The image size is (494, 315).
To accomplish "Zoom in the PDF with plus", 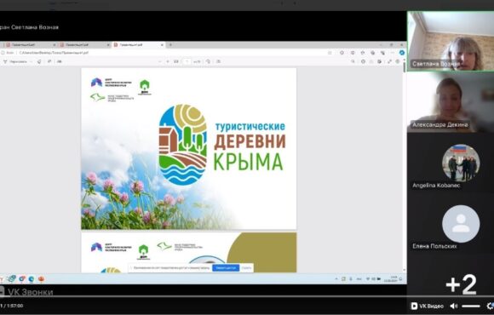I will (168, 61).
